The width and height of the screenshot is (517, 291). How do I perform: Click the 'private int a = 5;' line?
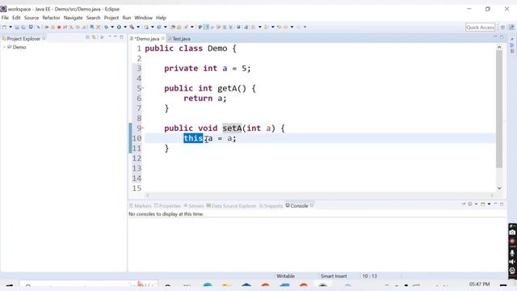pos(208,68)
